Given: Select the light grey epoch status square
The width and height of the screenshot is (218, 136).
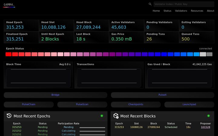Looking at the screenshot, I should [203, 54].
